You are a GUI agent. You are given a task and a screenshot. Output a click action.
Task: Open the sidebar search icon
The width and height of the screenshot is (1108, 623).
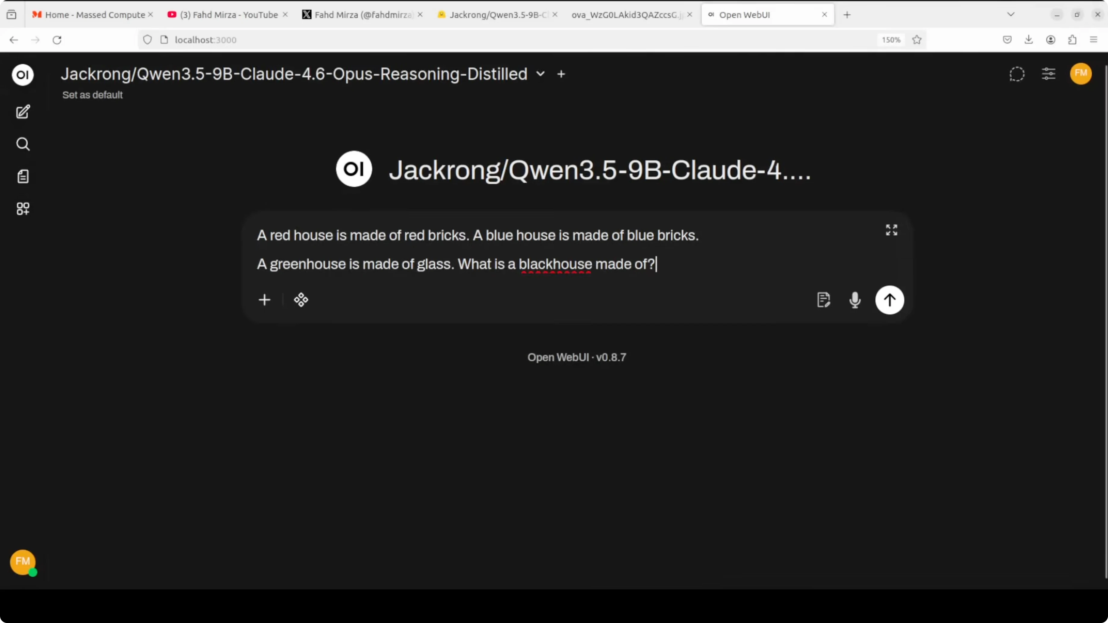(23, 144)
